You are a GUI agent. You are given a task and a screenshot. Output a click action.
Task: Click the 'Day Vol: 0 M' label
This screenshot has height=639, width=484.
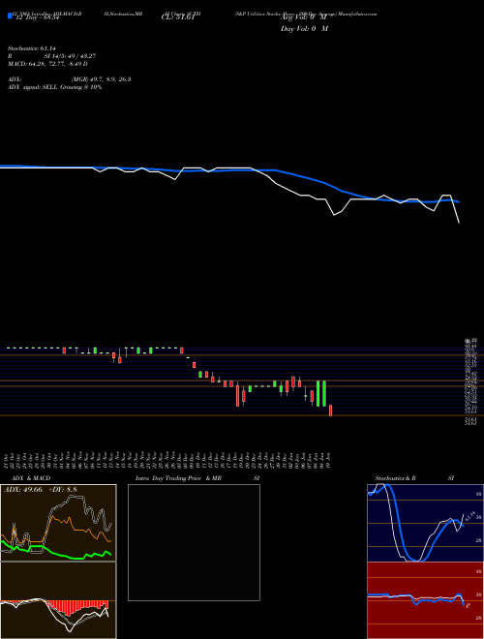304,28
